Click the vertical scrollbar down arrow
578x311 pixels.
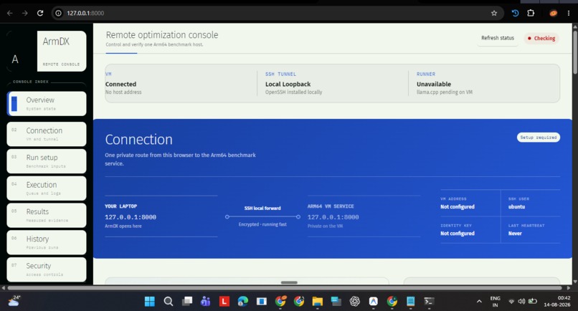[574, 282]
